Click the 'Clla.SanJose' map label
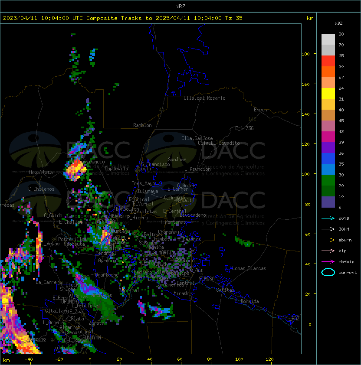361x365 pixels. click(x=197, y=138)
